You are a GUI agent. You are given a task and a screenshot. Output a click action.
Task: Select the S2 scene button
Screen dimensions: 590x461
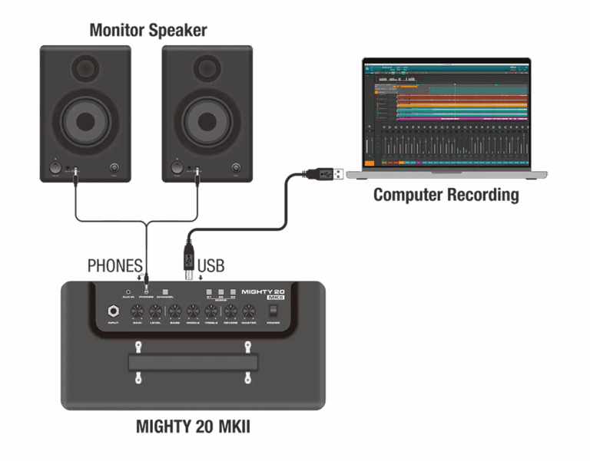tap(221, 292)
